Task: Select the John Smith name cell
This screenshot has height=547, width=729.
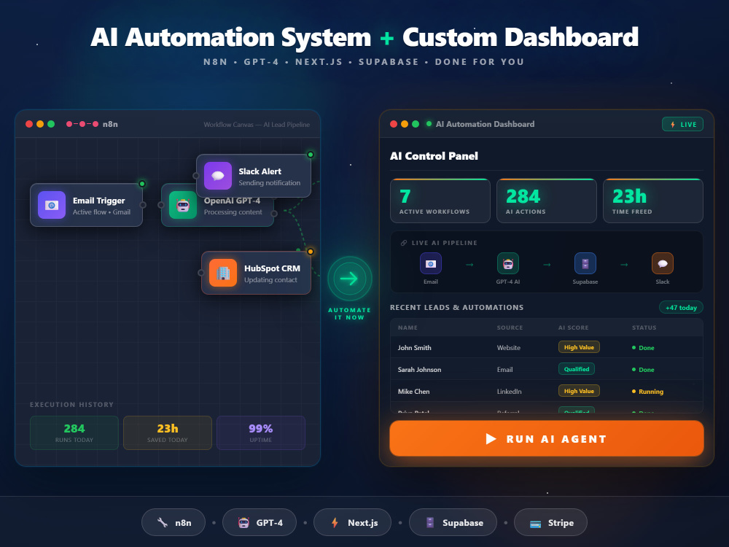Action: pos(414,347)
